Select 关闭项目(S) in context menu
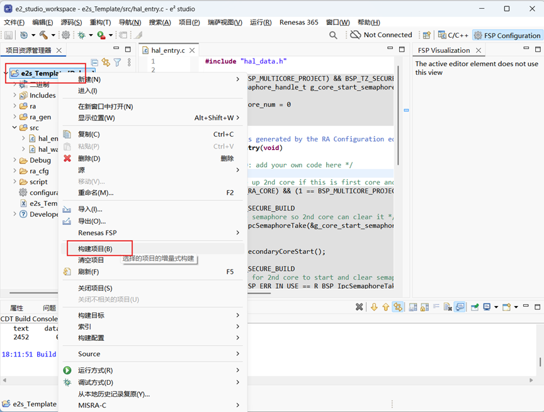 153,289
